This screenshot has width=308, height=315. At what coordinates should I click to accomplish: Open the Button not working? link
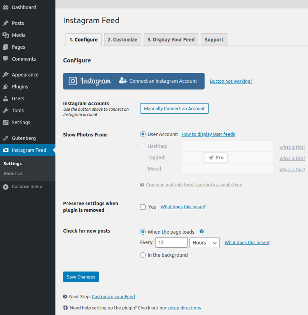coord(231,81)
